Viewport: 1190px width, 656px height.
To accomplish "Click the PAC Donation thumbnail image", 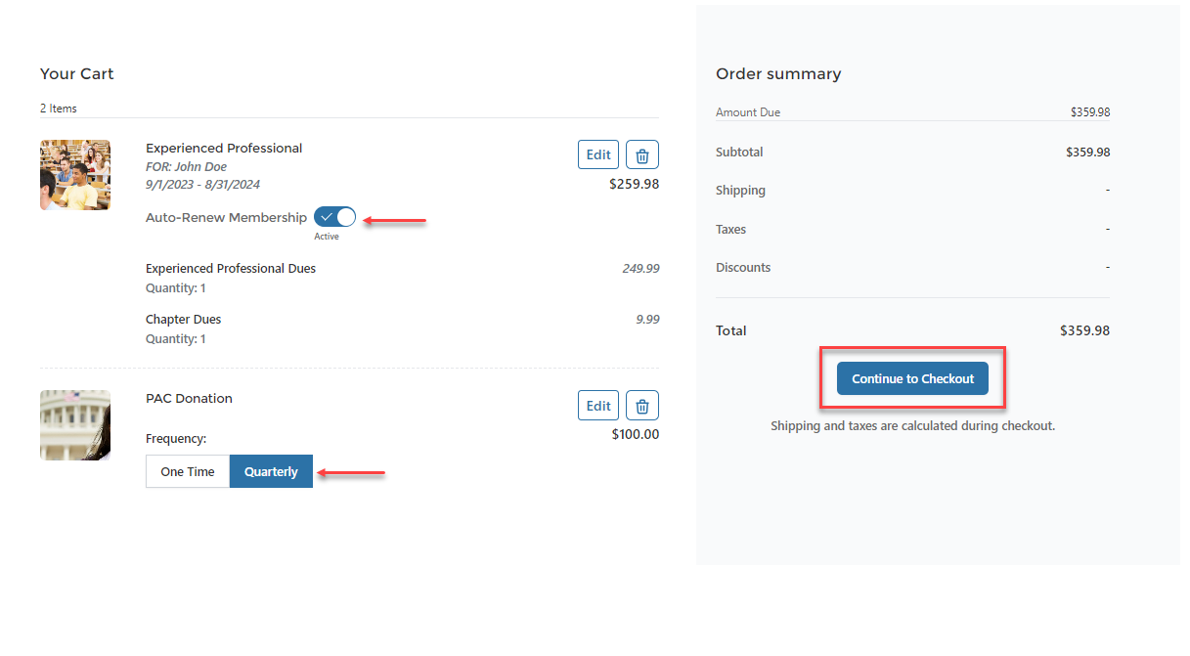I will (x=75, y=425).
